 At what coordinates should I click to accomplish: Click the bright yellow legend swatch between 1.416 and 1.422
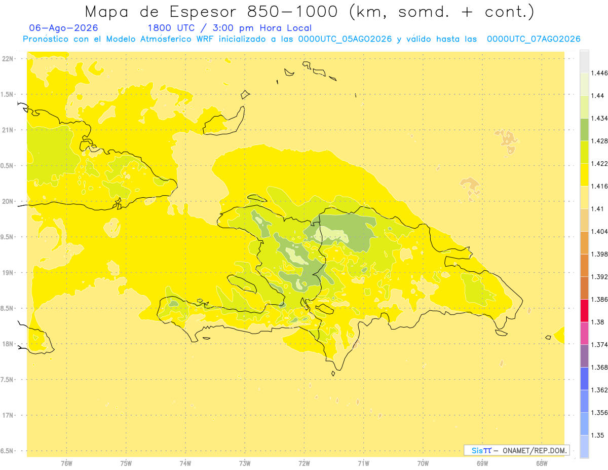[584, 175]
